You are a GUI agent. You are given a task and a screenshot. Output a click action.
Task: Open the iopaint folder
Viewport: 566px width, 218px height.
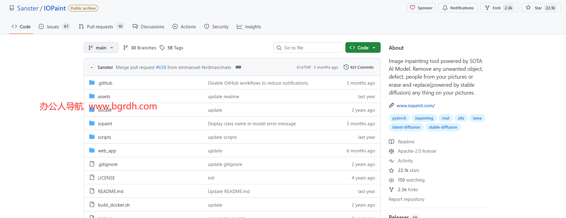tap(105, 123)
